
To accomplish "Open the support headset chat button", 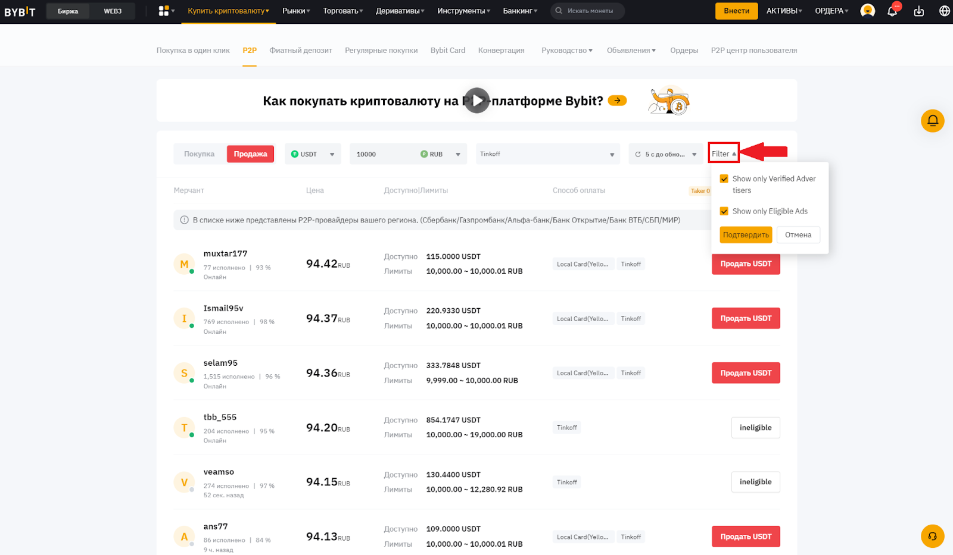I will pos(933,536).
